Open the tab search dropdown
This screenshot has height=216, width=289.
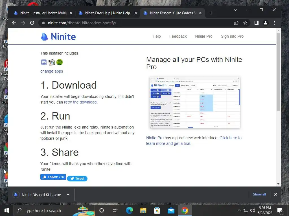(x=235, y=10)
